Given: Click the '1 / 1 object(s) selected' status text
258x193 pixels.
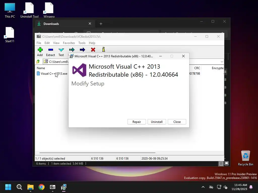Looking at the screenshot, I should (x=50, y=158).
